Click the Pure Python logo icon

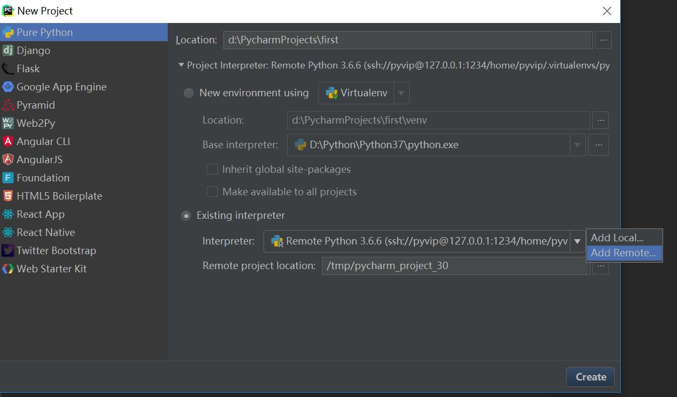coord(8,32)
